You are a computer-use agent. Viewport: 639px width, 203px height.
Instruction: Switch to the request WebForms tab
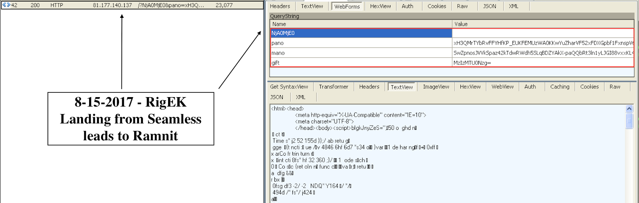[347, 6]
